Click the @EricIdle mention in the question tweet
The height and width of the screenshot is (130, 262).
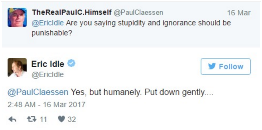[48, 23]
